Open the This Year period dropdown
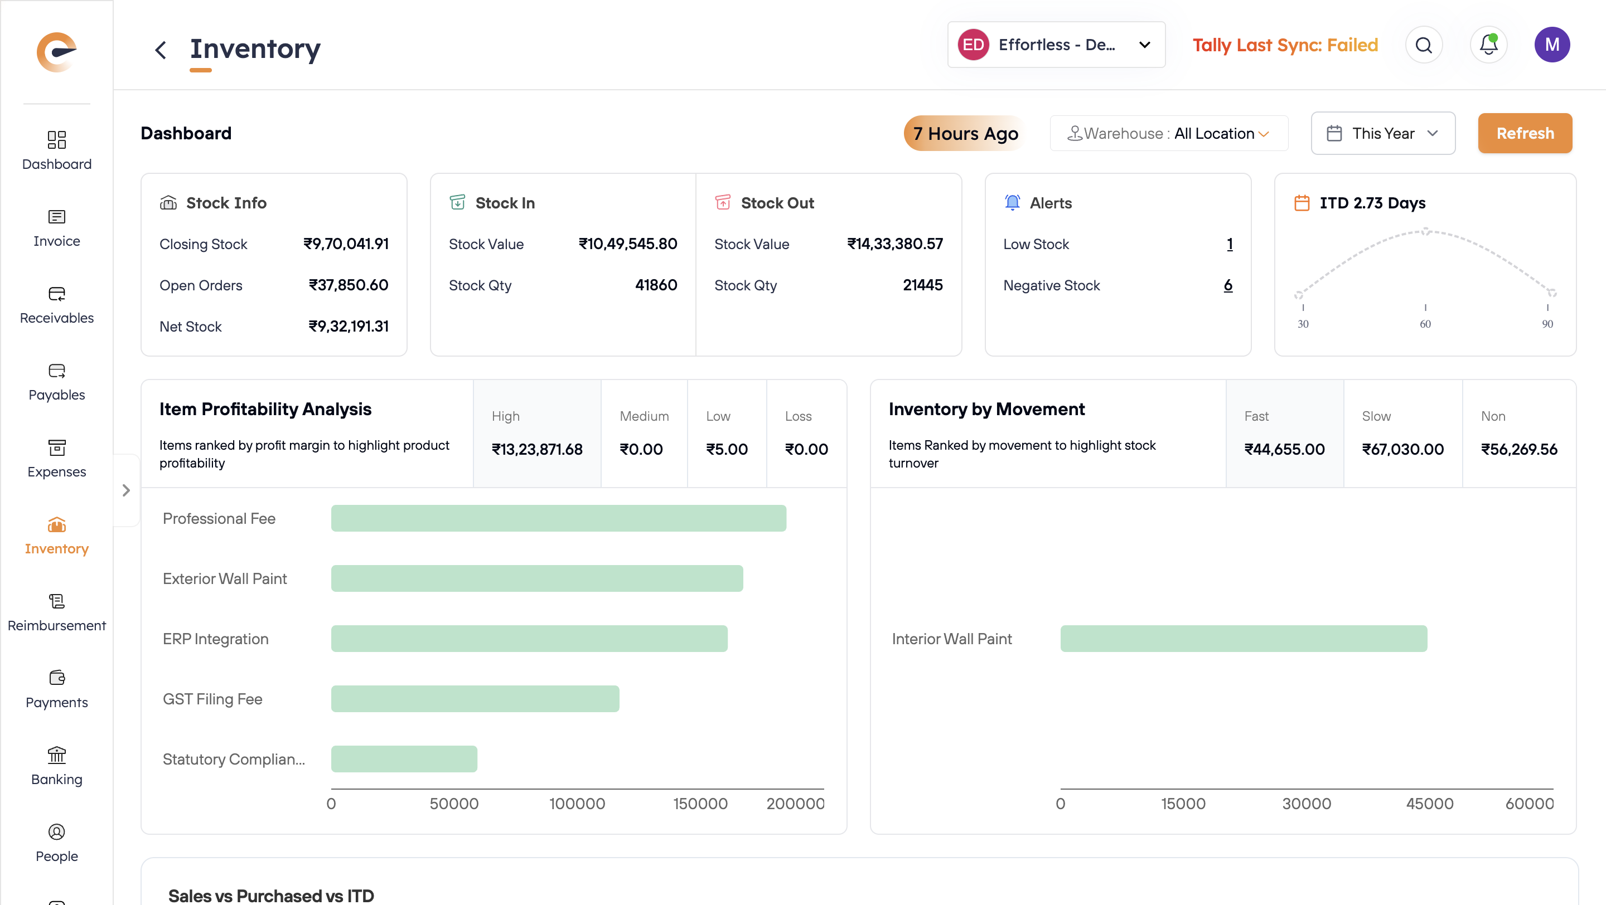 point(1382,133)
